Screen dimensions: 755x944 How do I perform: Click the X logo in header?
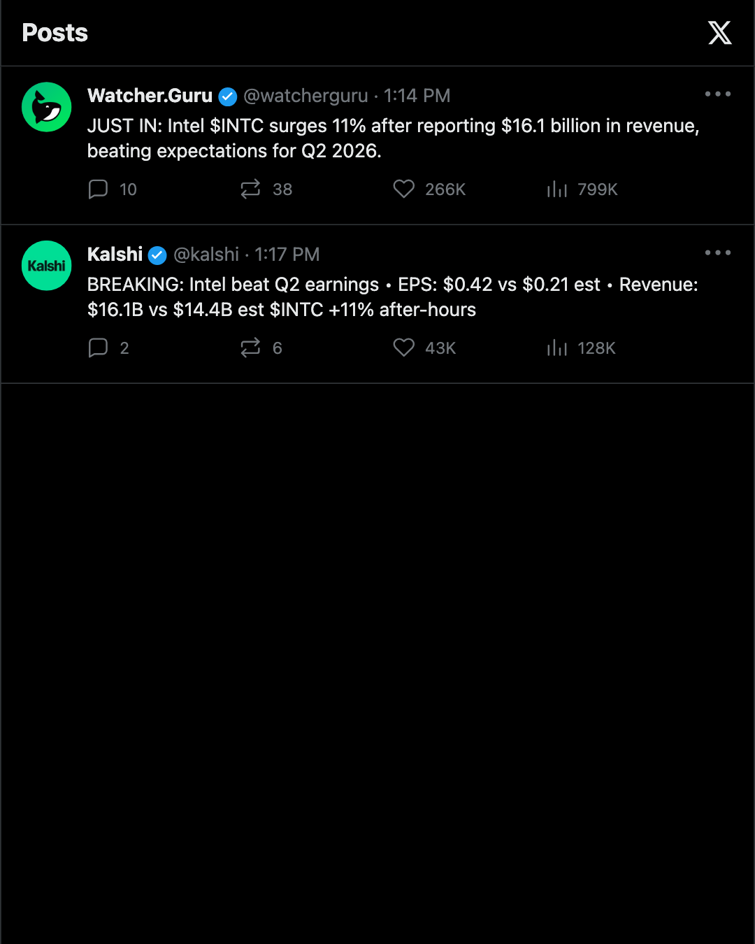719,33
